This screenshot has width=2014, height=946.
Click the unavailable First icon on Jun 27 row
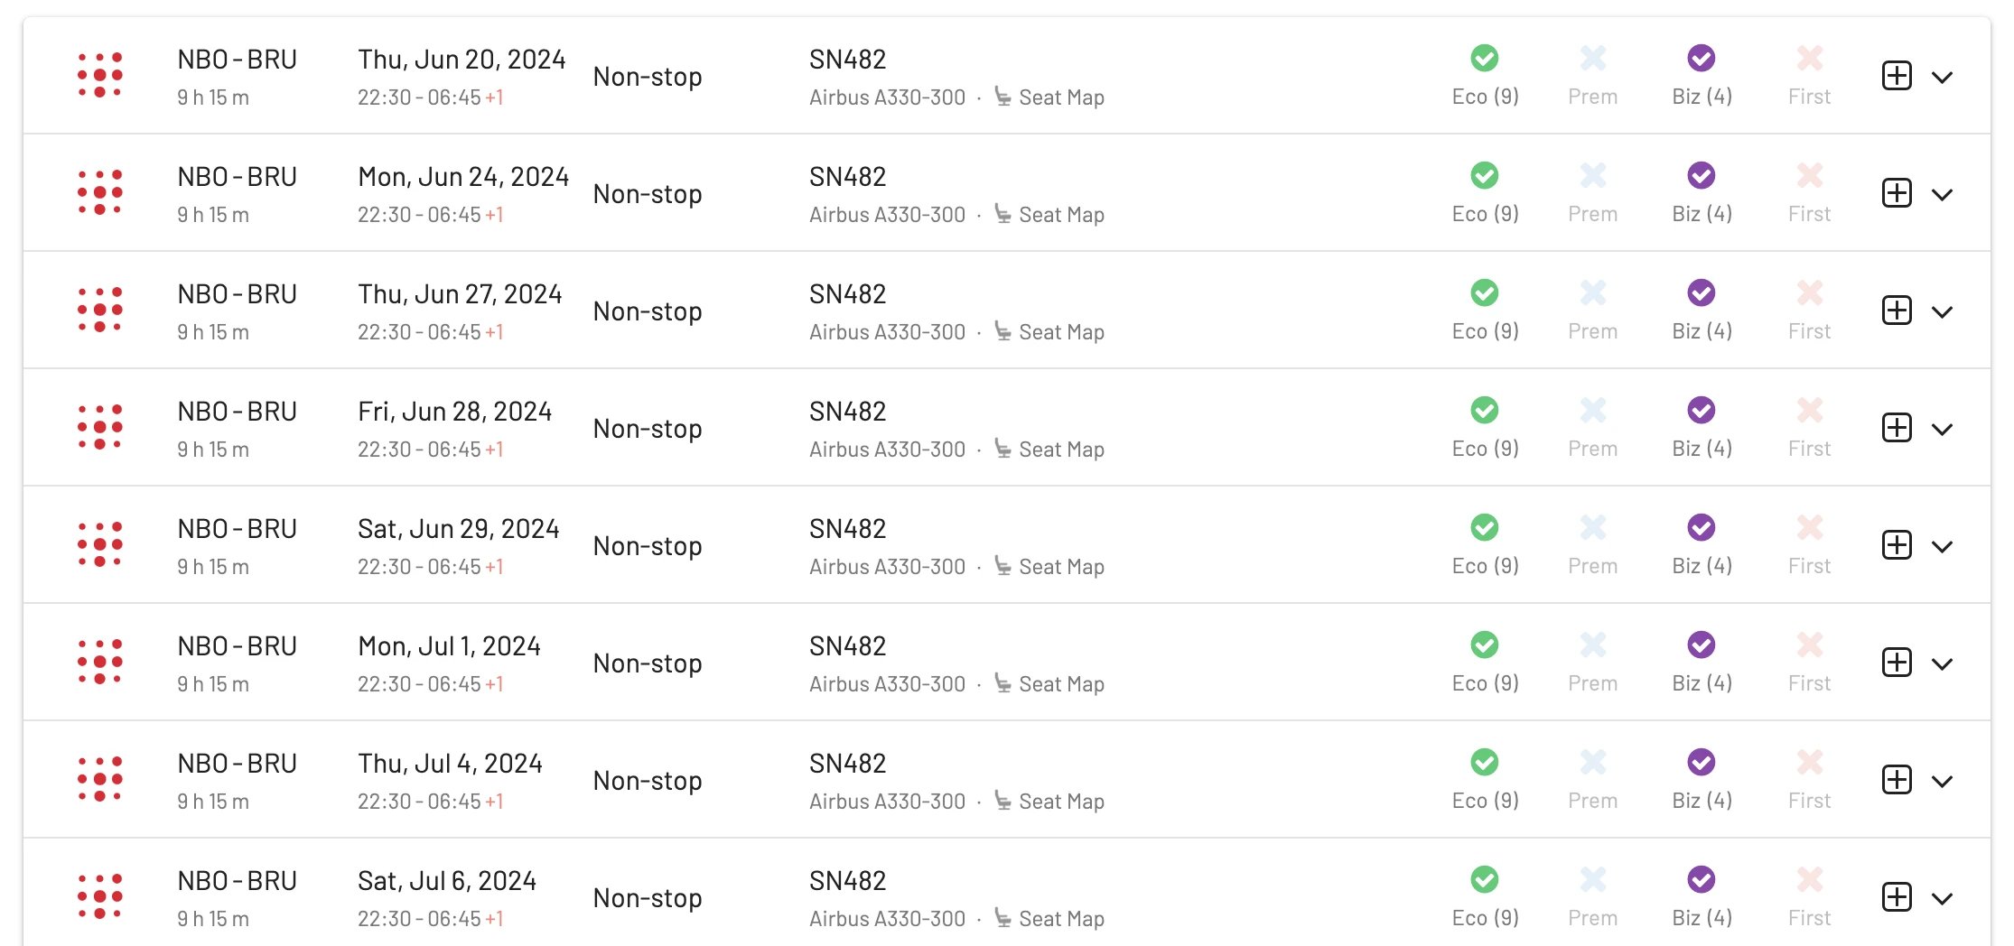(1809, 292)
